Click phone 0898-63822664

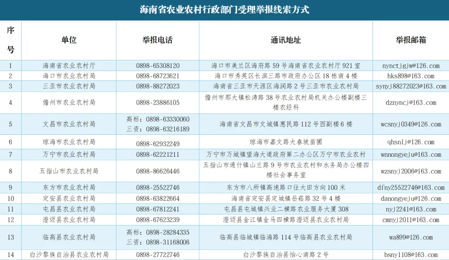point(158,199)
